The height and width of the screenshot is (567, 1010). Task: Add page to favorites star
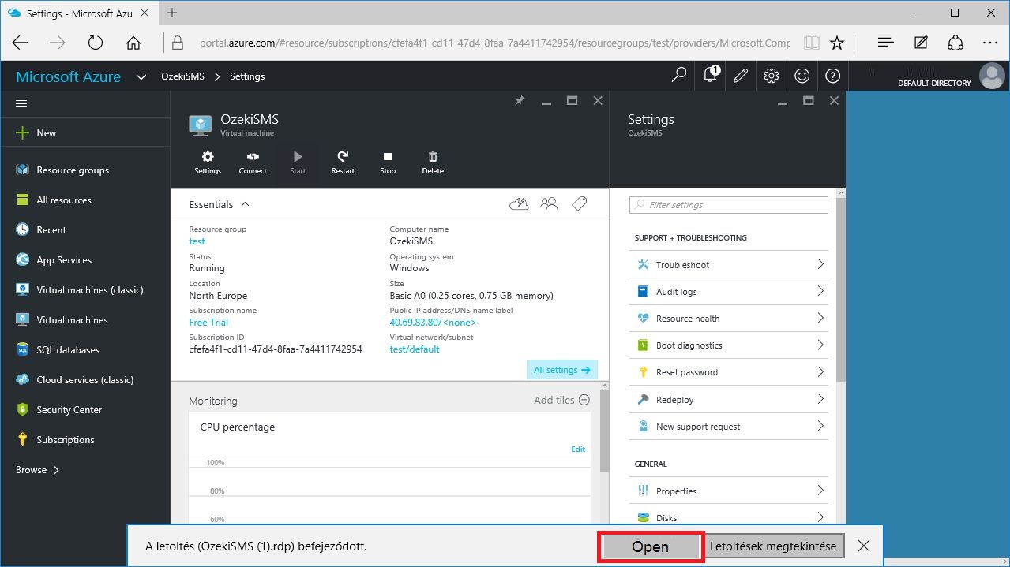click(x=837, y=43)
